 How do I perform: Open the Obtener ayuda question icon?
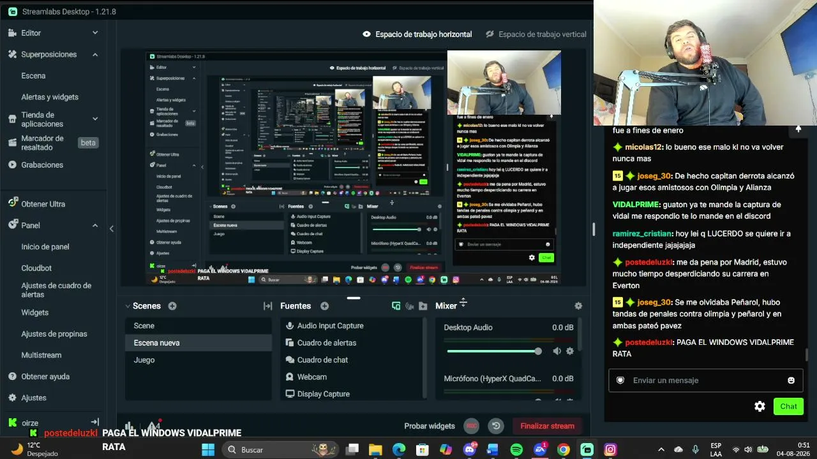tap(12, 376)
